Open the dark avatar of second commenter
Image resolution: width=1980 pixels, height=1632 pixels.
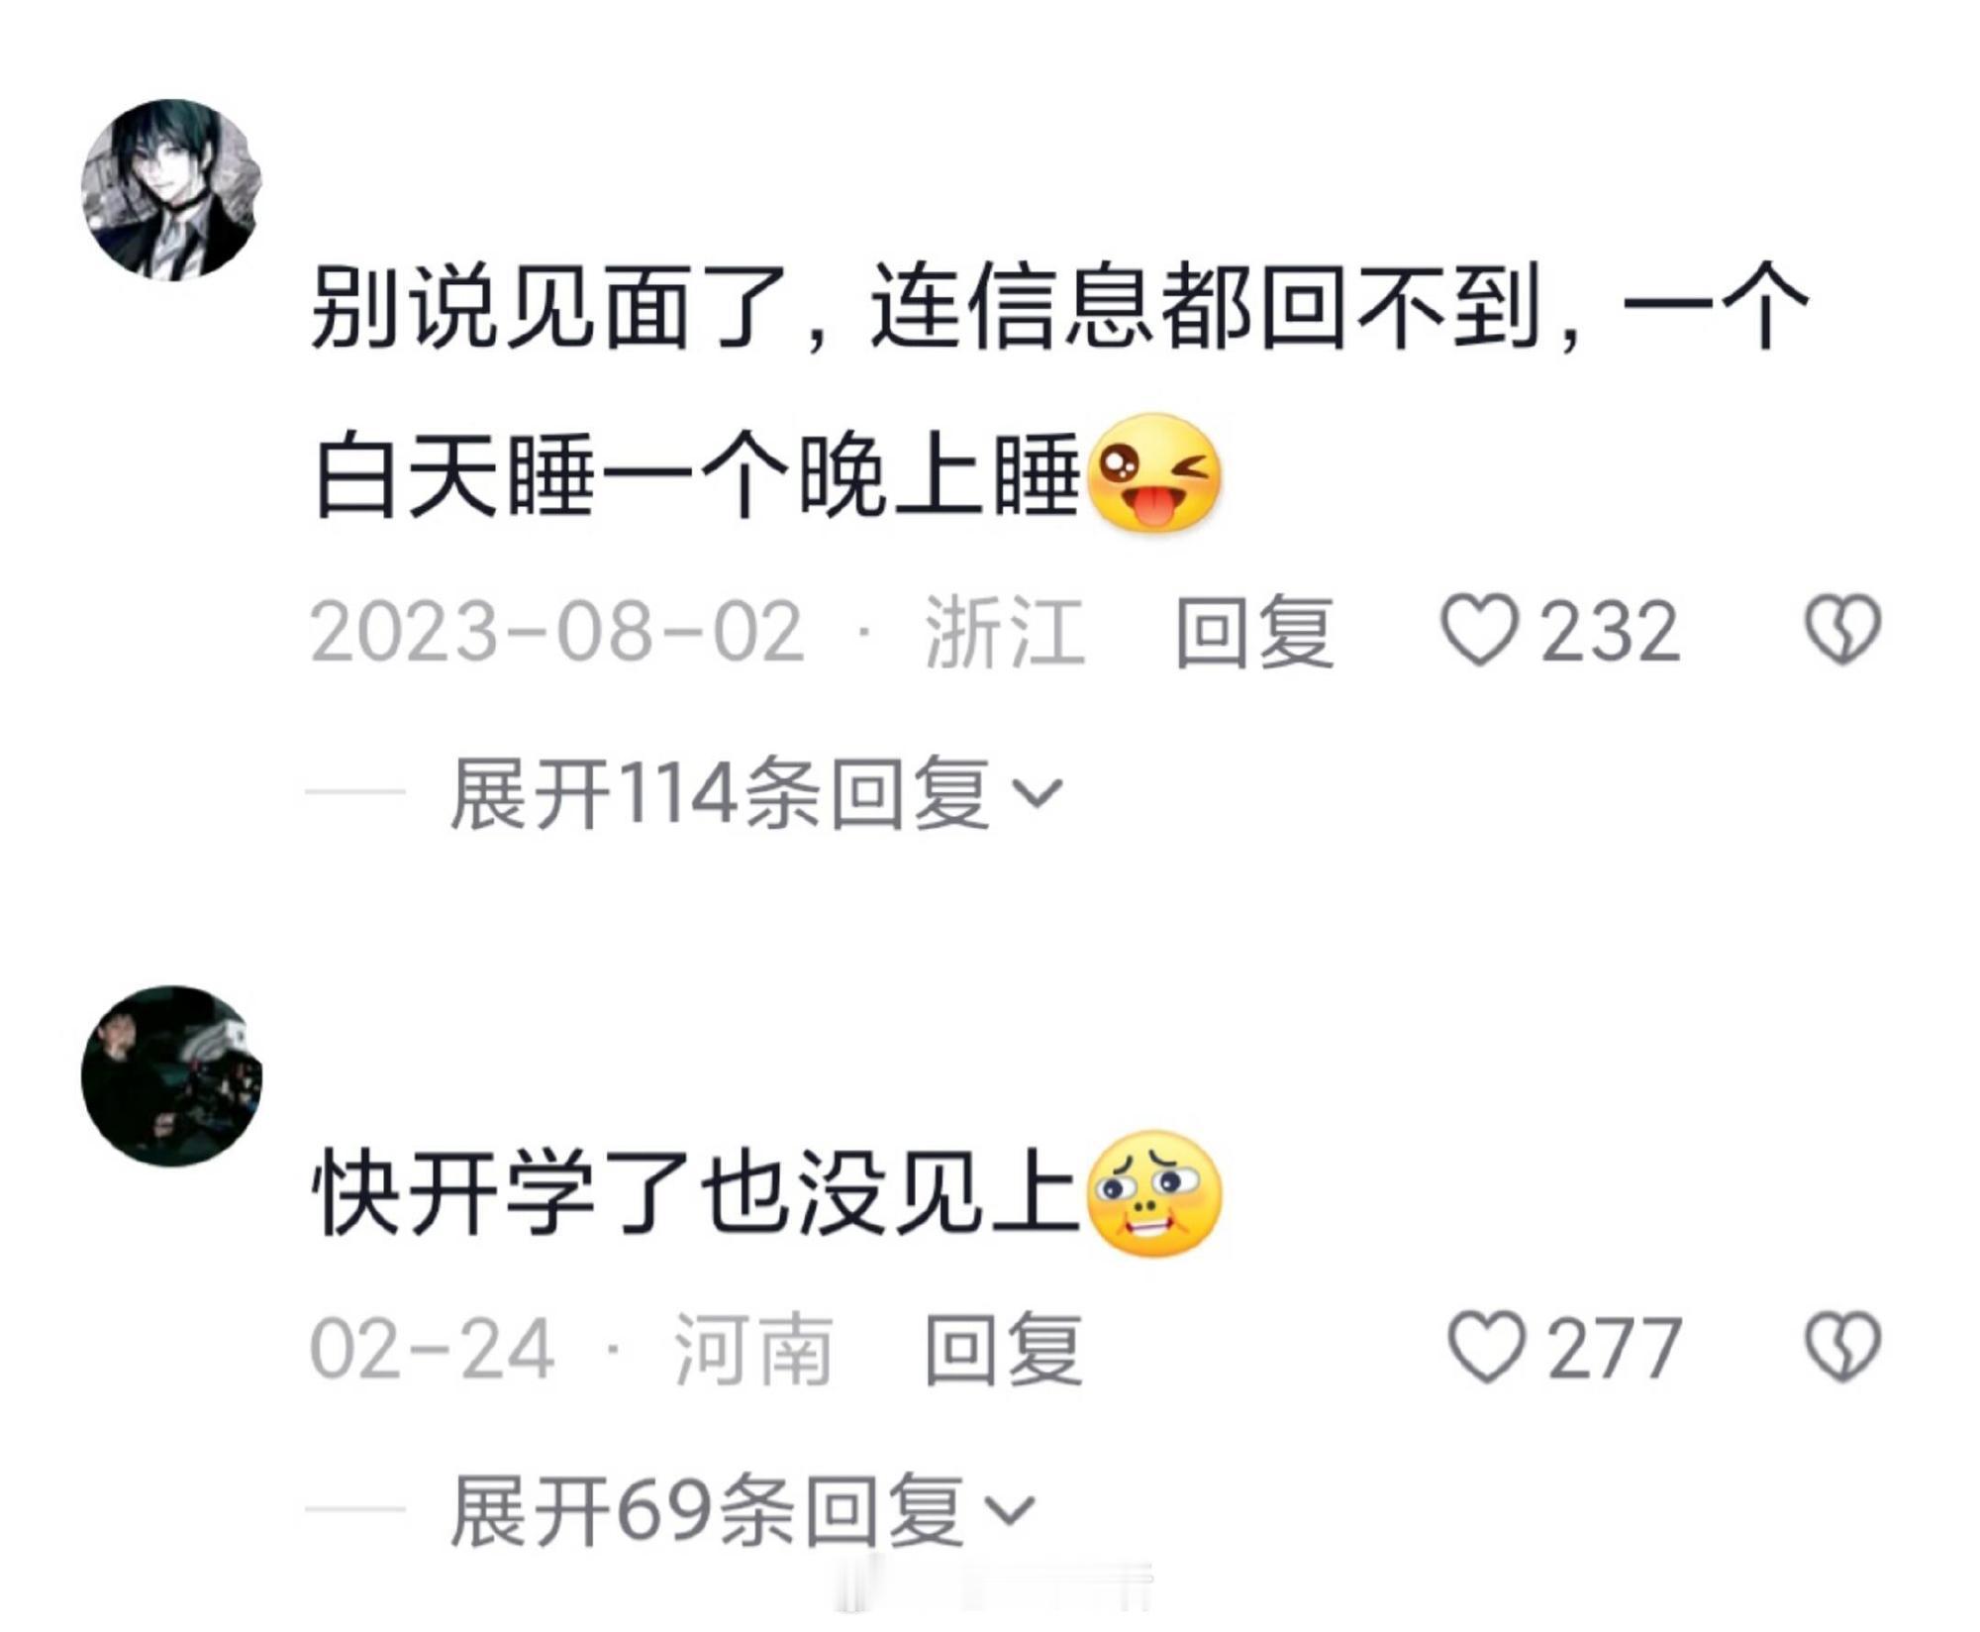171,1075
